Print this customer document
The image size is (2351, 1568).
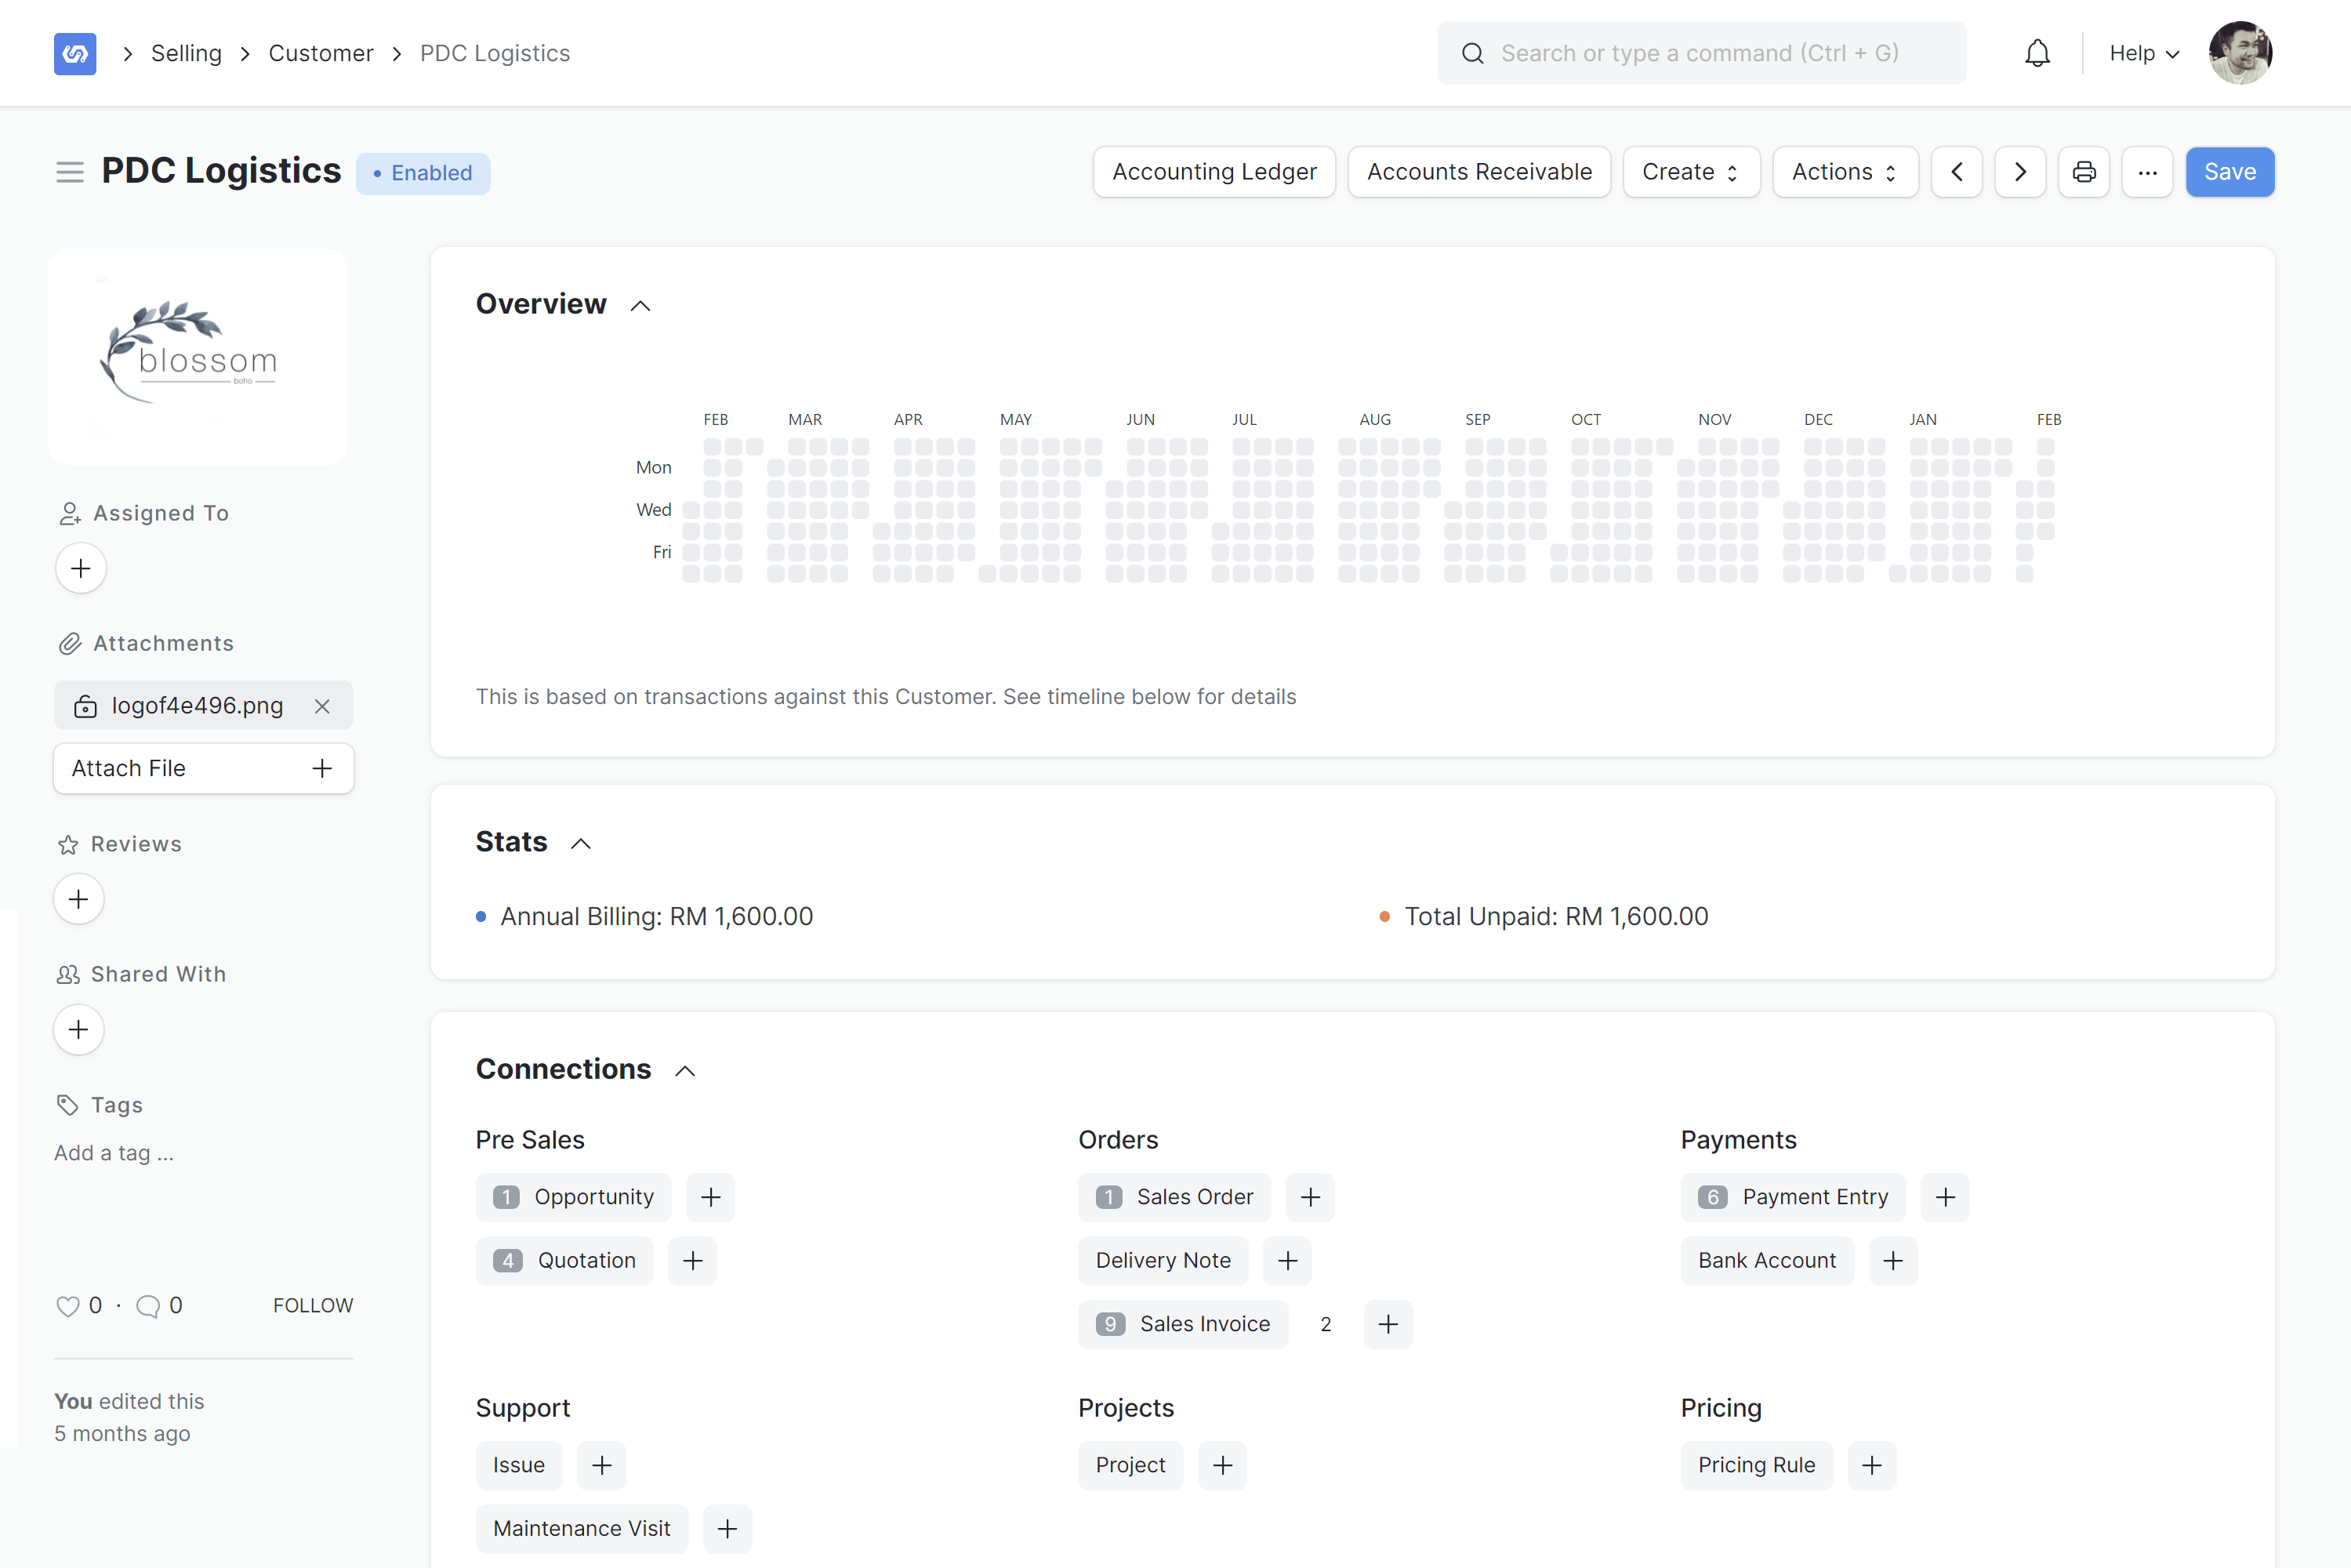2084,172
